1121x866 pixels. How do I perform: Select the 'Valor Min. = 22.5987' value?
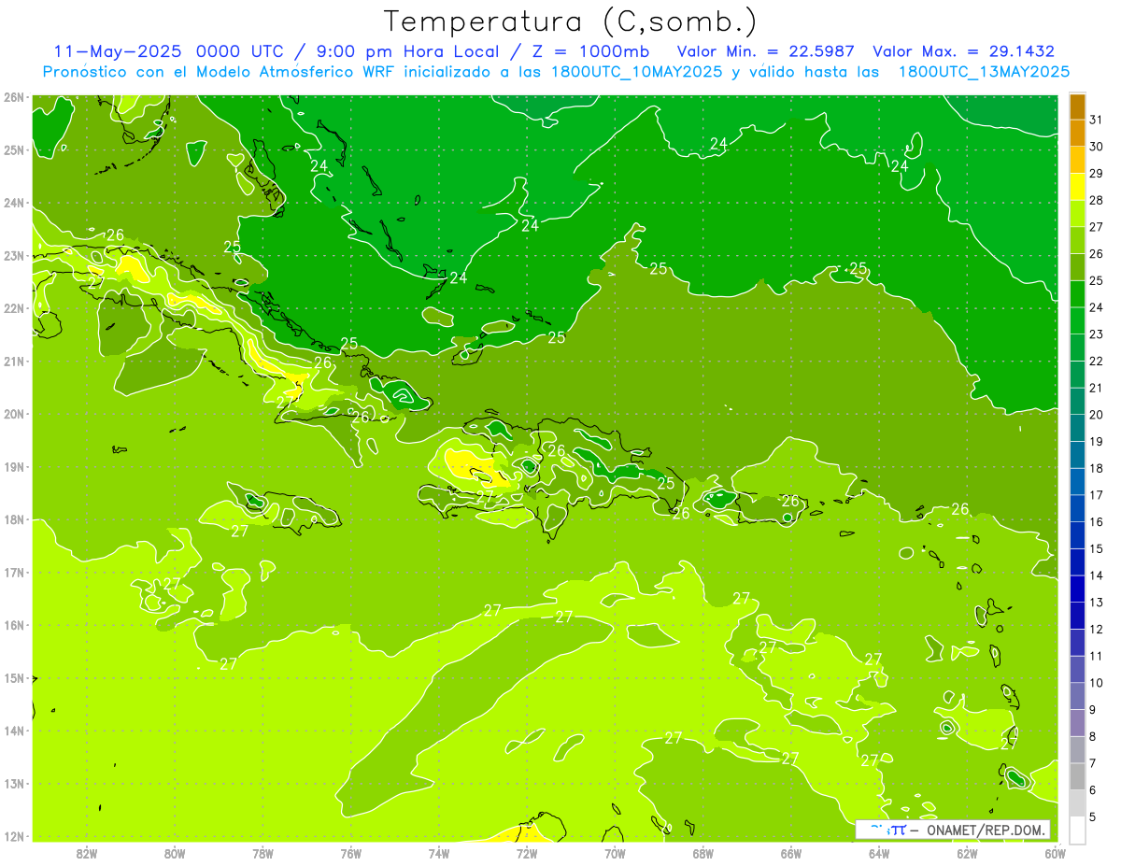pos(767,51)
